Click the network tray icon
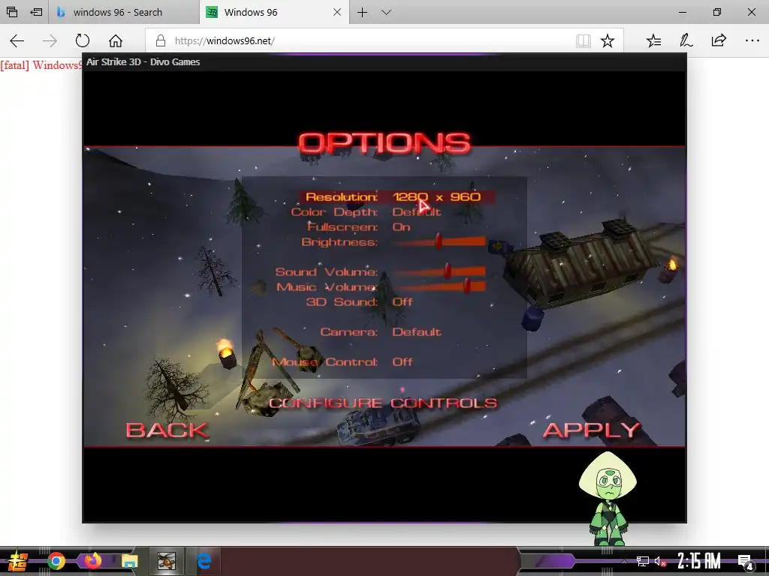Viewport: 769px width, 576px height. click(642, 561)
